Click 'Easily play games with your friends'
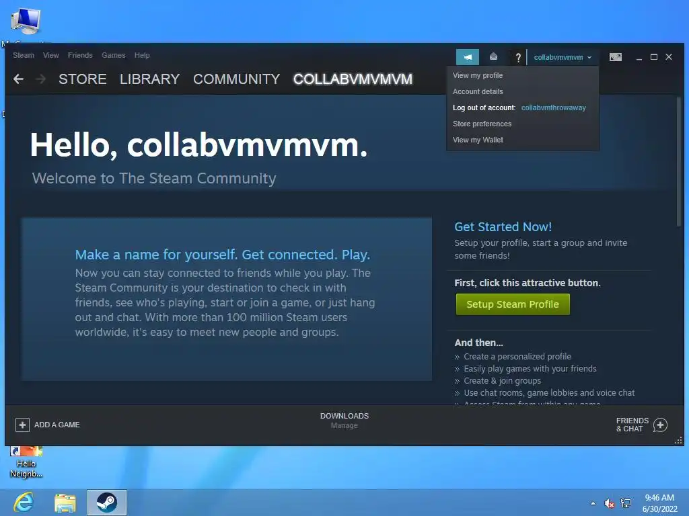689x516 pixels. click(x=530, y=369)
